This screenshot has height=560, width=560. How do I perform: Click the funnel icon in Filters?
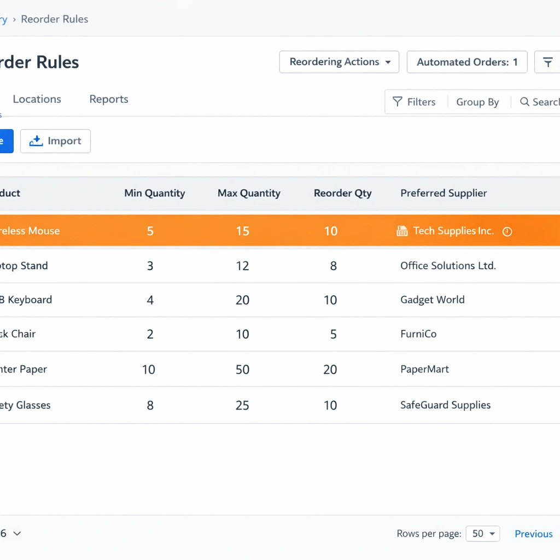398,102
